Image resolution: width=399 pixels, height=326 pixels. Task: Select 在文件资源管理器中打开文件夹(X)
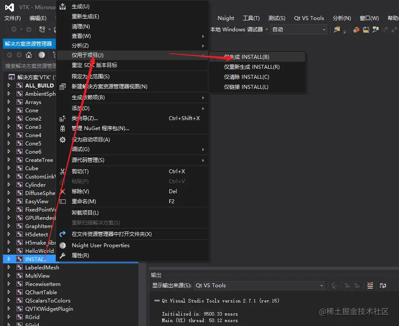pyautogui.click(x=132, y=234)
